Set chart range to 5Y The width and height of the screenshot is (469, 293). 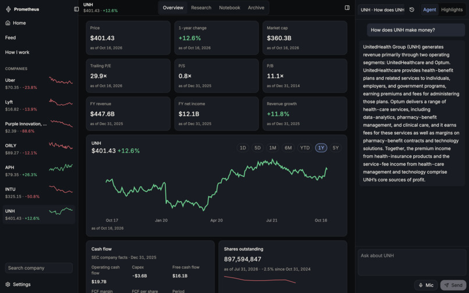[x=336, y=148]
